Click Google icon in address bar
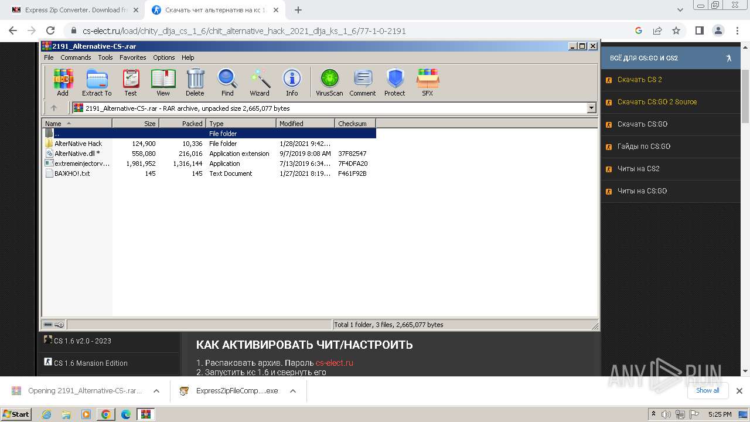This screenshot has width=750, height=422. (x=639, y=30)
